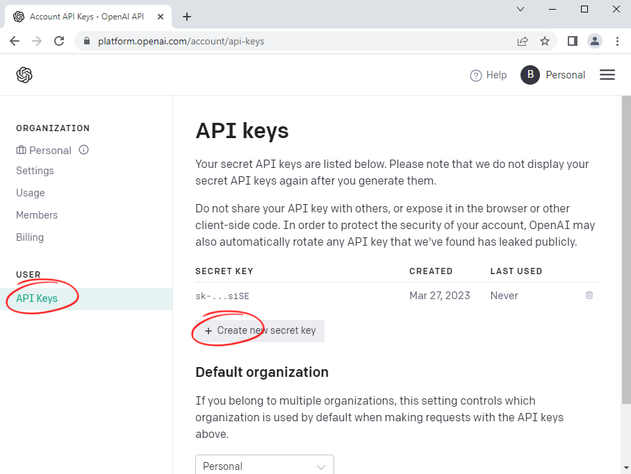Toggle the browser side panel

pos(572,41)
